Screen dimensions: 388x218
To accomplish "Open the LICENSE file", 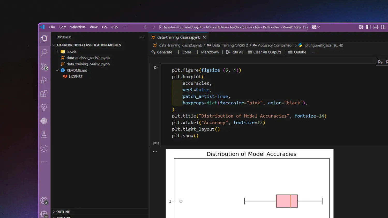I will (x=76, y=77).
